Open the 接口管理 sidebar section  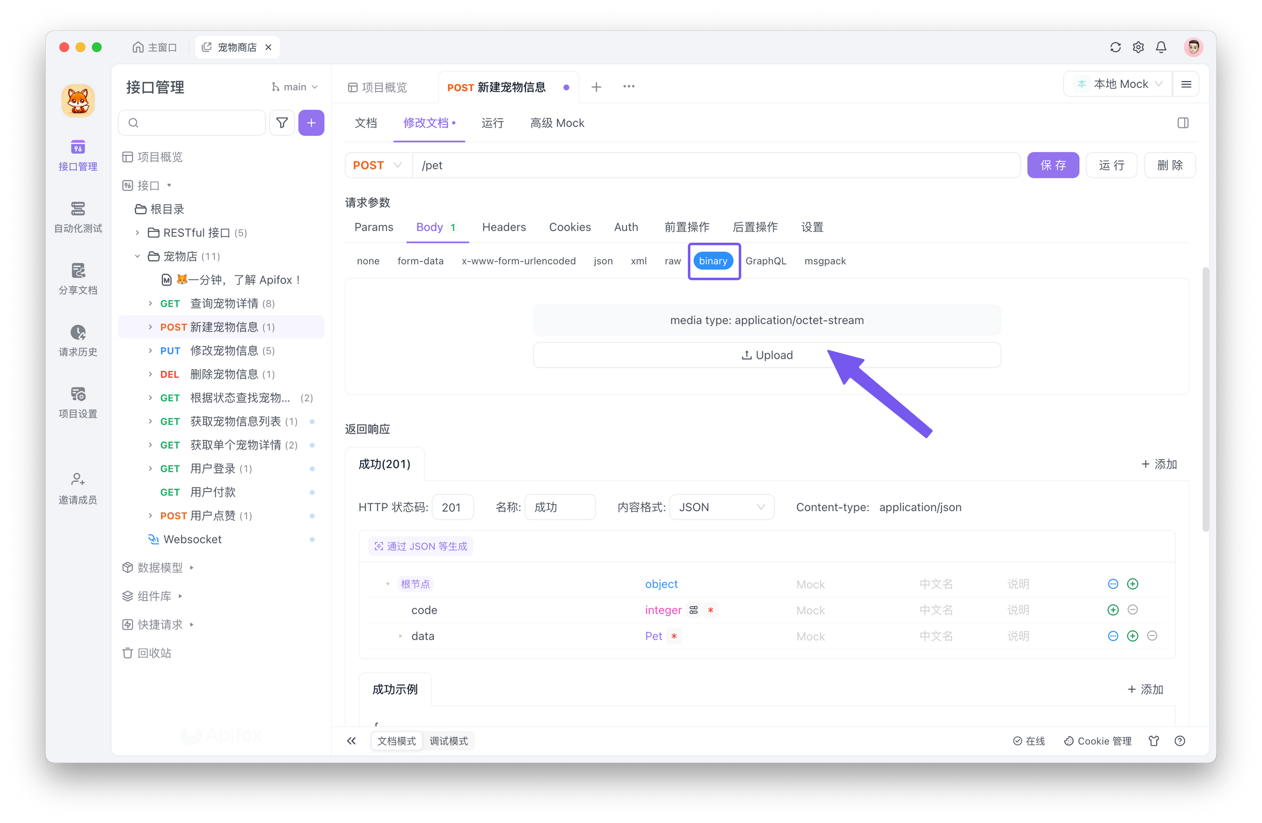click(x=77, y=155)
